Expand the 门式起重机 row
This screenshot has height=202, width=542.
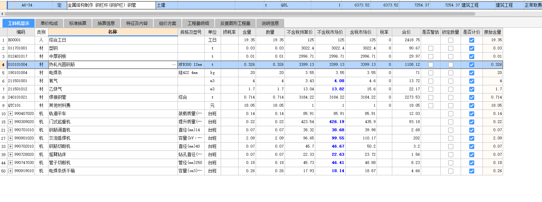click(x=10, y=122)
